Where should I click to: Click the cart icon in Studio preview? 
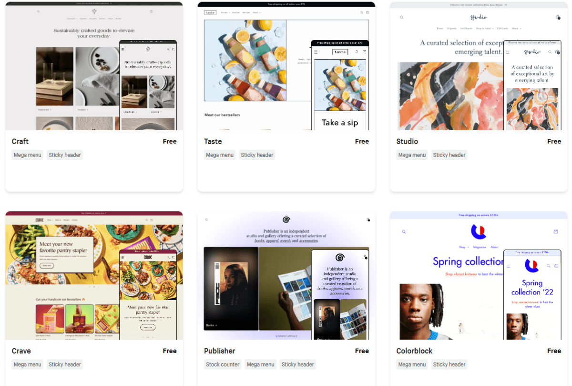tap(558, 17)
